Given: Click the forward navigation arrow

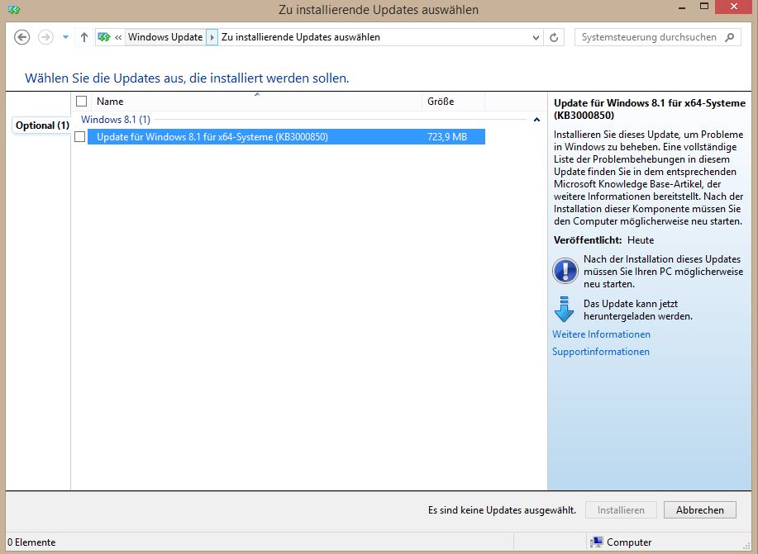Looking at the screenshot, I should pyautogui.click(x=45, y=37).
